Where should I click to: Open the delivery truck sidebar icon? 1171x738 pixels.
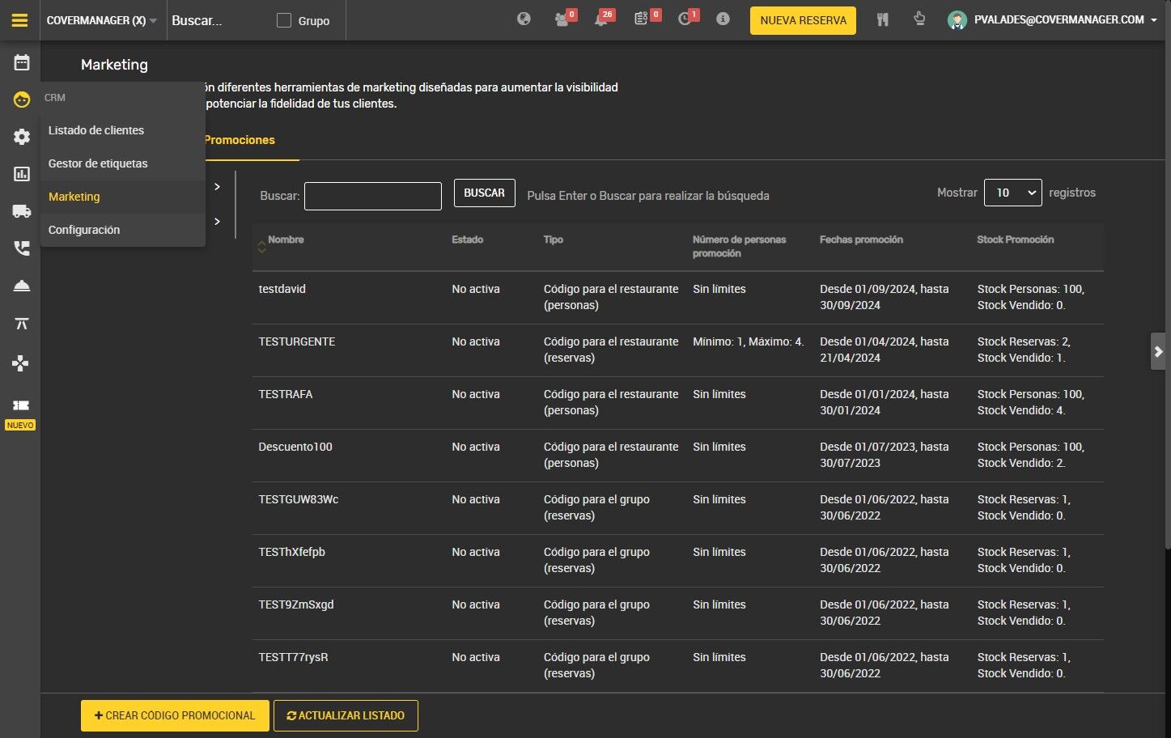22,211
